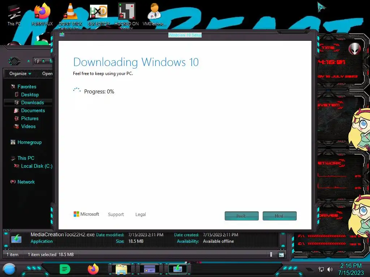Click the Size value 18.5 MB
The height and width of the screenshot is (277, 370).
click(136, 241)
